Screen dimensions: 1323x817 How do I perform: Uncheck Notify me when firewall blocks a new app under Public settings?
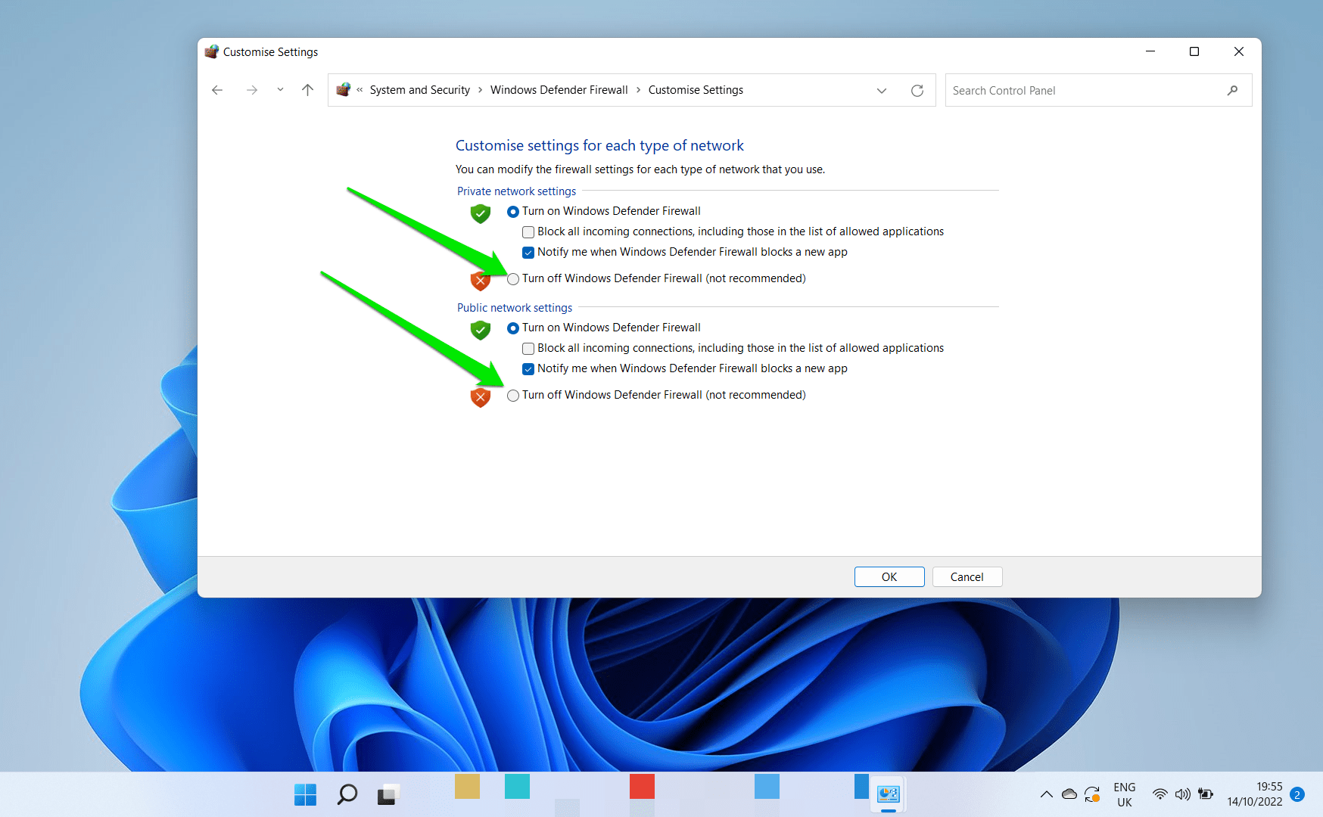(528, 368)
